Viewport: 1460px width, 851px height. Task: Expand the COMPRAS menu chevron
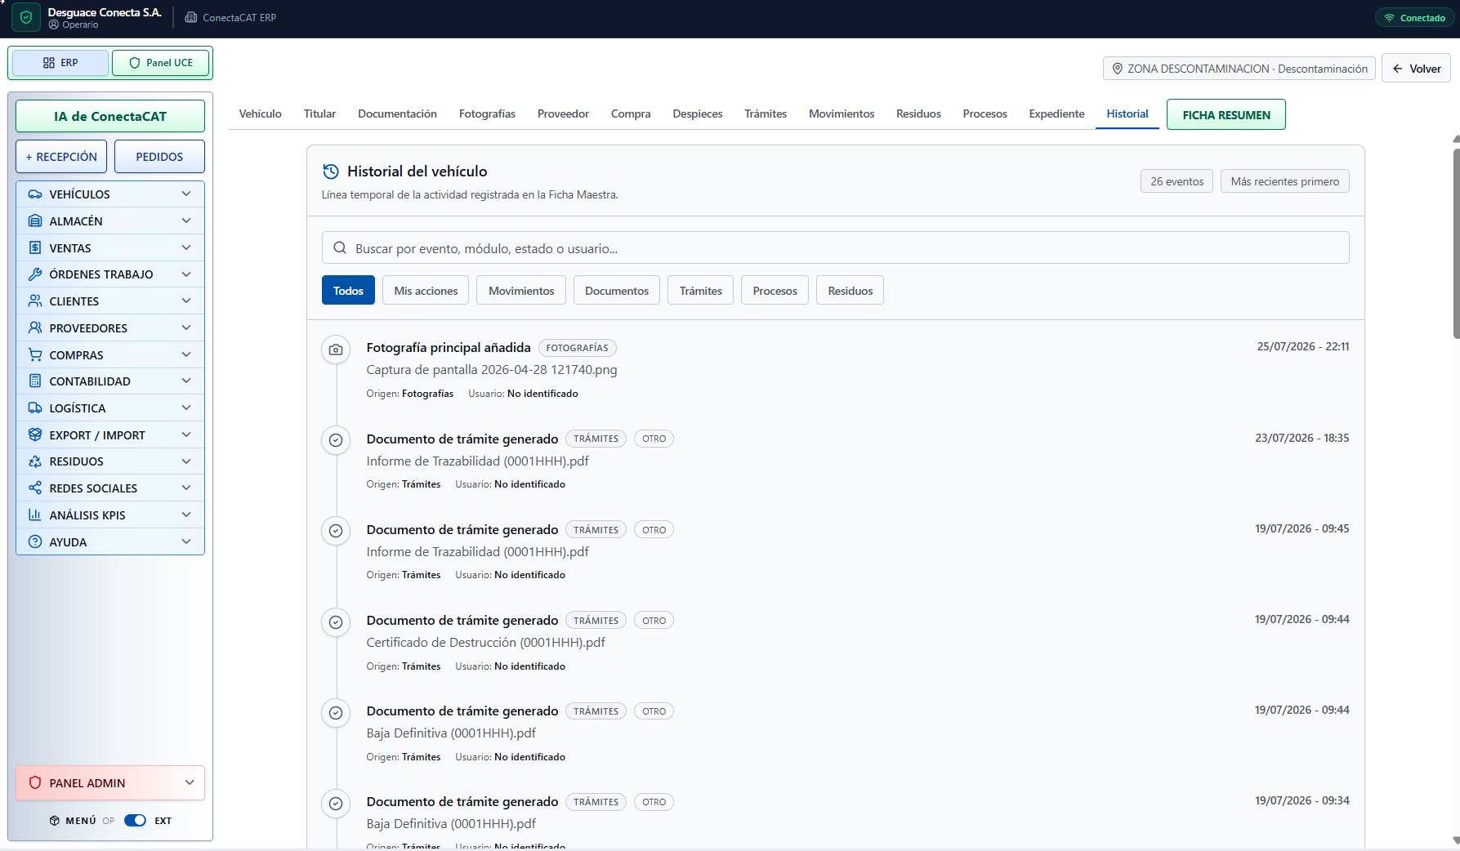(x=186, y=355)
